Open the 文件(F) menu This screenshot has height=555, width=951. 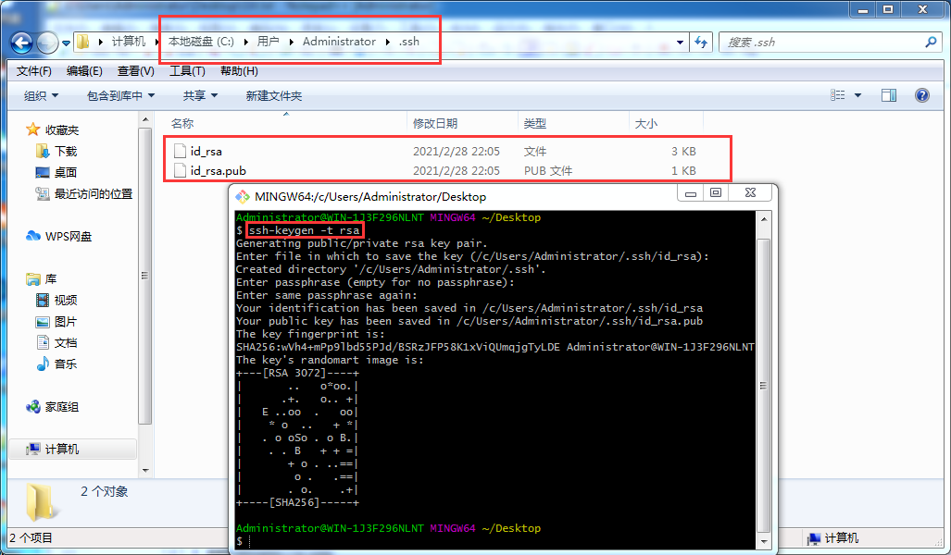coord(34,71)
